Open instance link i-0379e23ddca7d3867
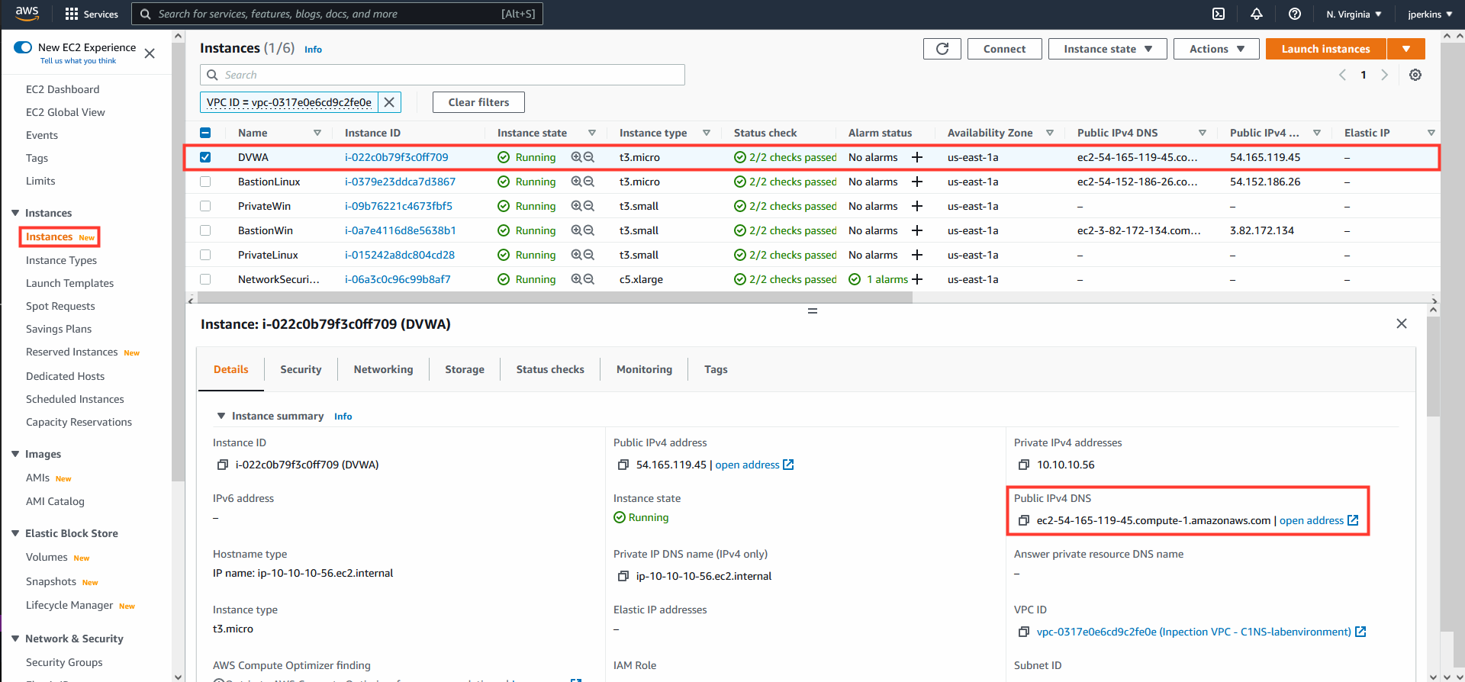1465x682 pixels. [400, 182]
